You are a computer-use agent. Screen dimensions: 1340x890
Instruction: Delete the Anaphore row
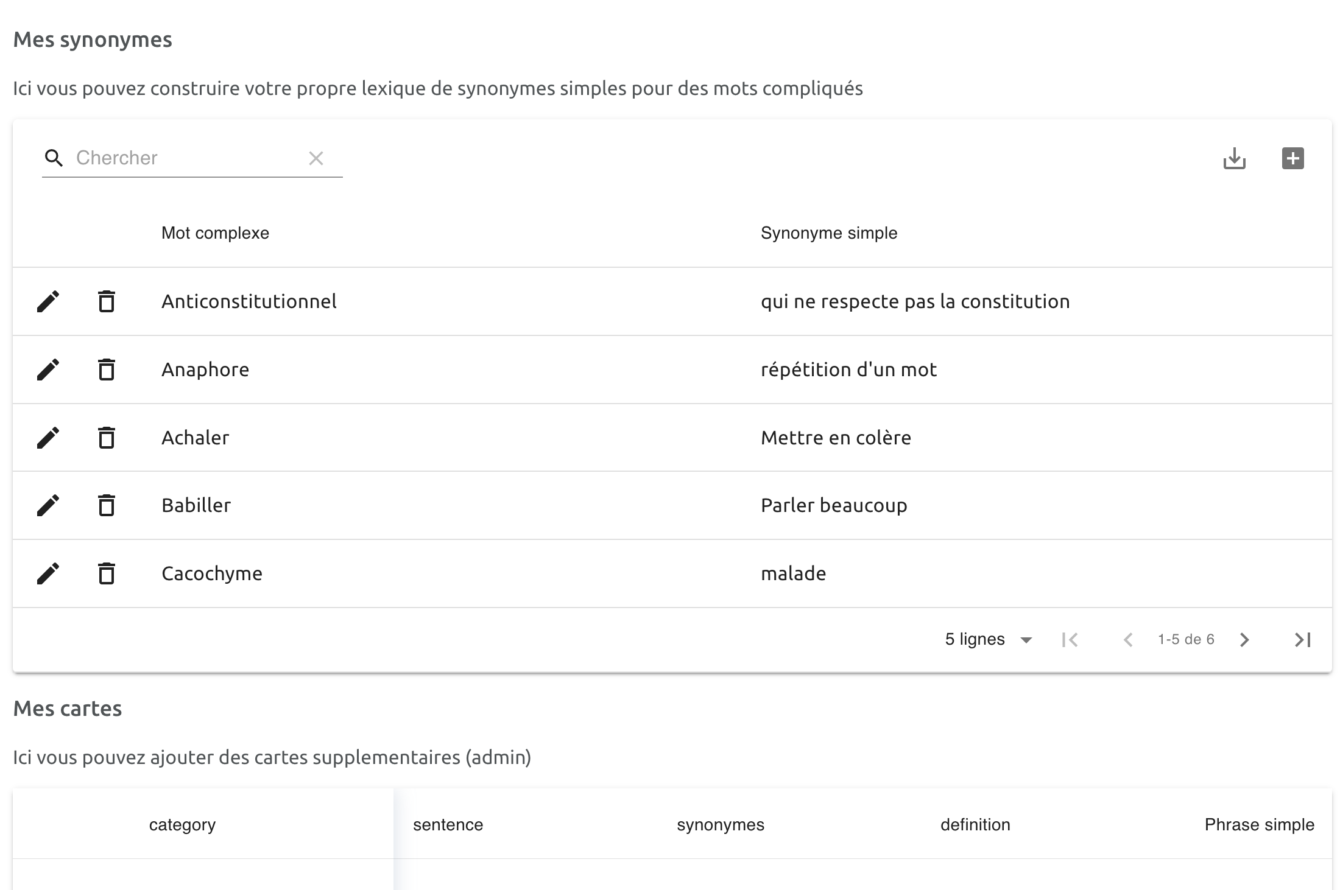[107, 370]
